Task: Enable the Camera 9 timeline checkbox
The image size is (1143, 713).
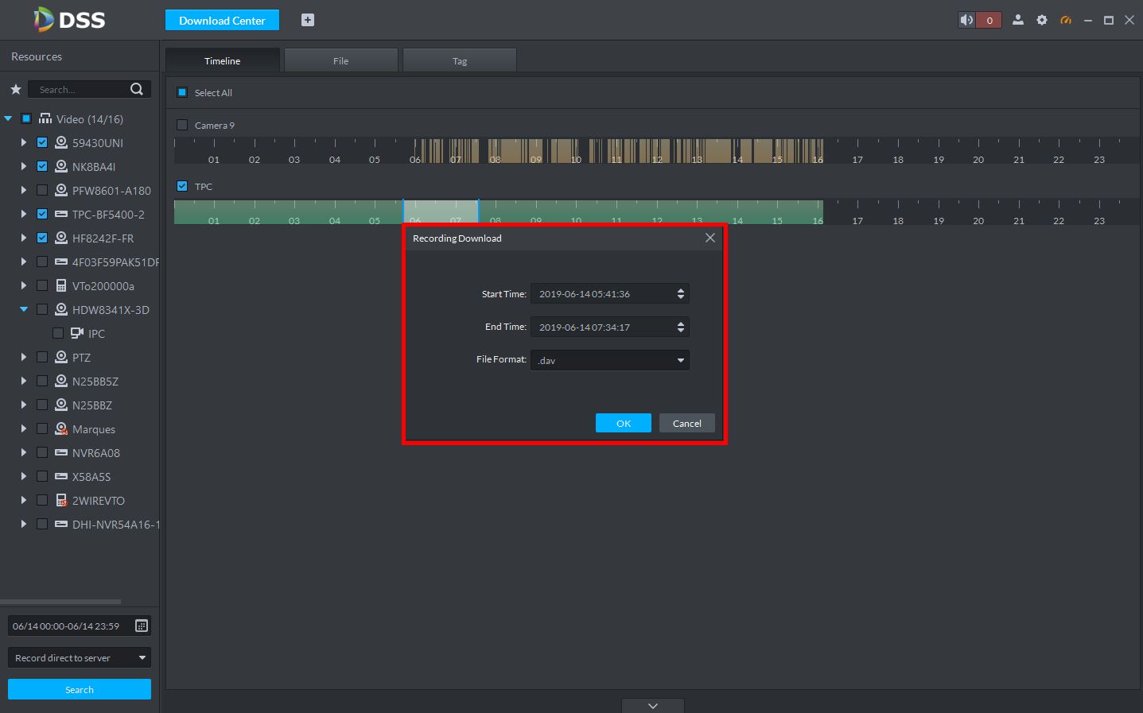Action: pyautogui.click(x=182, y=125)
